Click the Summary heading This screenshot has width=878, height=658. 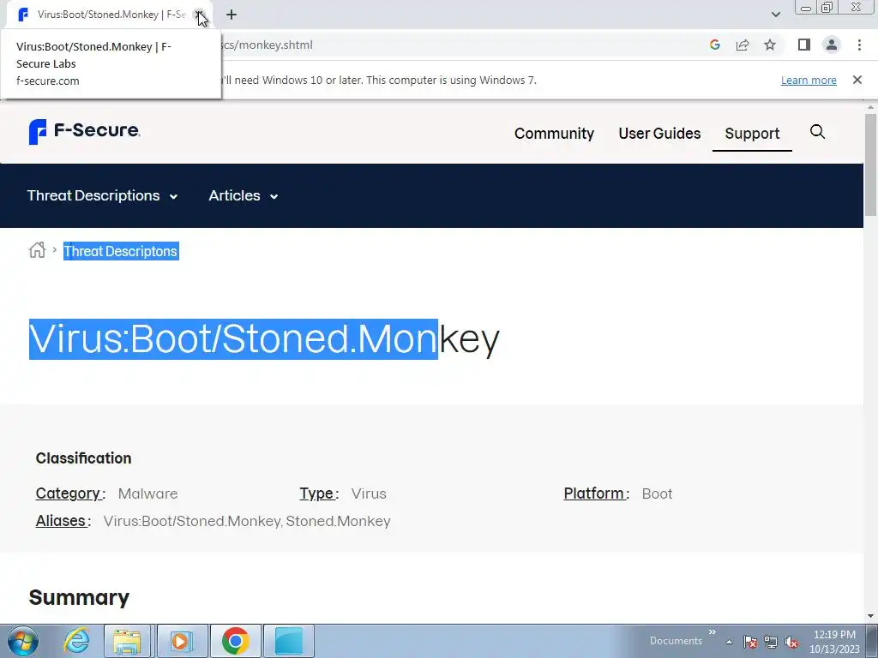coord(79,597)
